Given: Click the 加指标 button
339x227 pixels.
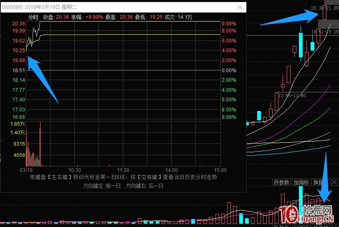Looking at the screenshot, I should click(301, 182).
